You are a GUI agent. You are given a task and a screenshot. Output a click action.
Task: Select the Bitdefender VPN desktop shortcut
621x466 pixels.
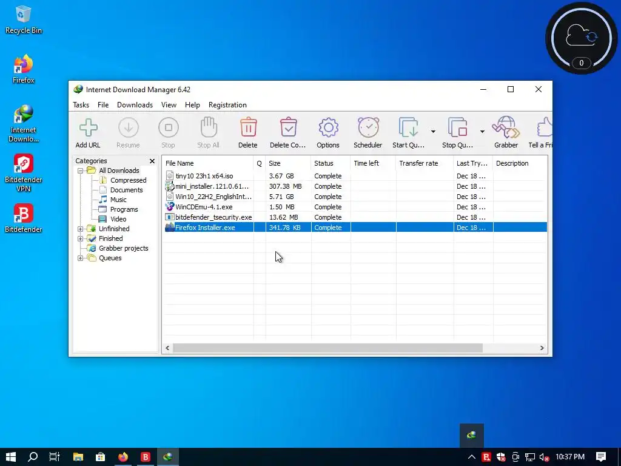click(x=24, y=173)
